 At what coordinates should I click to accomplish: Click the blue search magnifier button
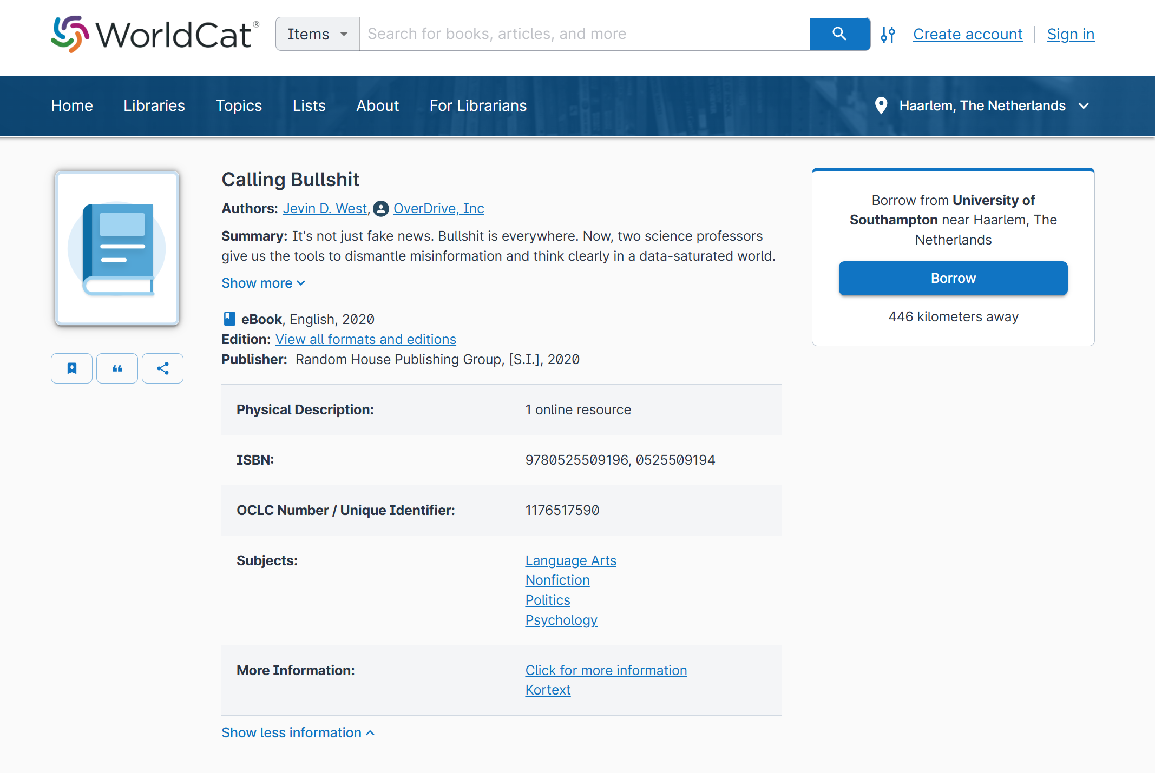pyautogui.click(x=839, y=34)
